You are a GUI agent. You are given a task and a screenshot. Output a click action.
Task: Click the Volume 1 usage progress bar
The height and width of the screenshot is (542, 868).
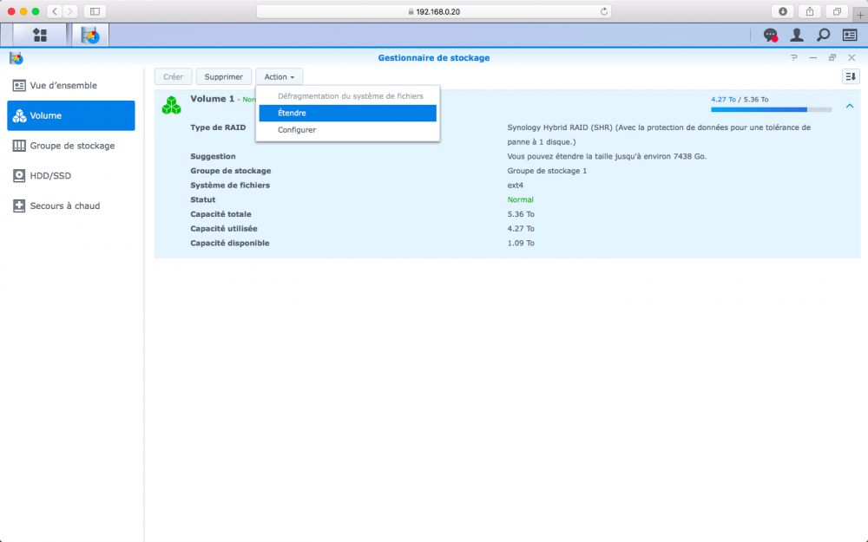tap(771, 109)
